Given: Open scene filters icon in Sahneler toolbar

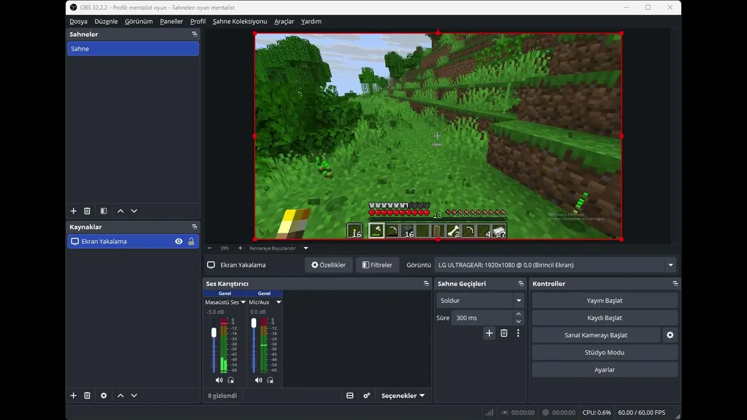Looking at the screenshot, I should coord(103,211).
